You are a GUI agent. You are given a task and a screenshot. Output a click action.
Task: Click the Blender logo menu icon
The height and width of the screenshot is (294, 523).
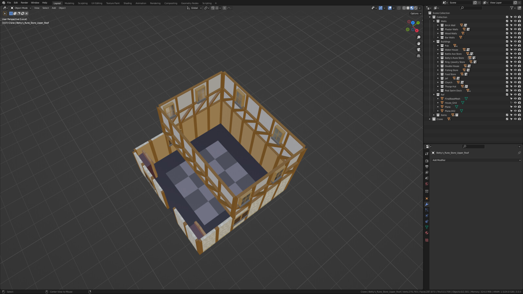pyautogui.click(x=3, y=3)
